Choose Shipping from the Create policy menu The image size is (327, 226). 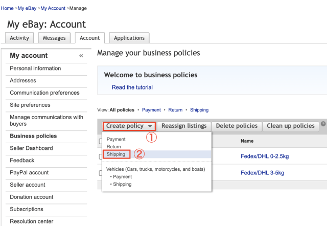116,154
